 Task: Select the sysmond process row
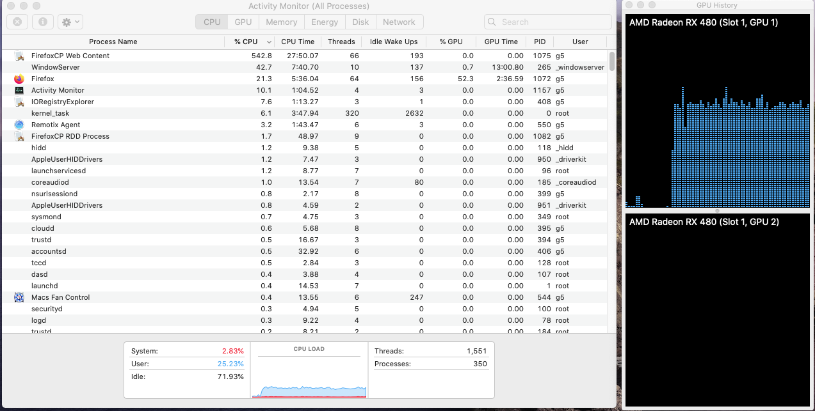[305, 217]
